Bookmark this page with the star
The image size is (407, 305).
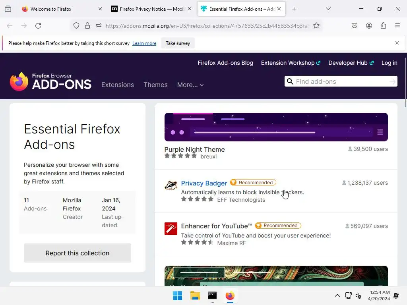[316, 26]
